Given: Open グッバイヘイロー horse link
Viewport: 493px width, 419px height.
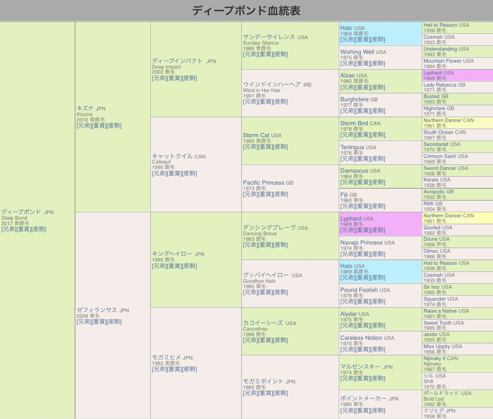Looking at the screenshot, I should (x=266, y=275).
